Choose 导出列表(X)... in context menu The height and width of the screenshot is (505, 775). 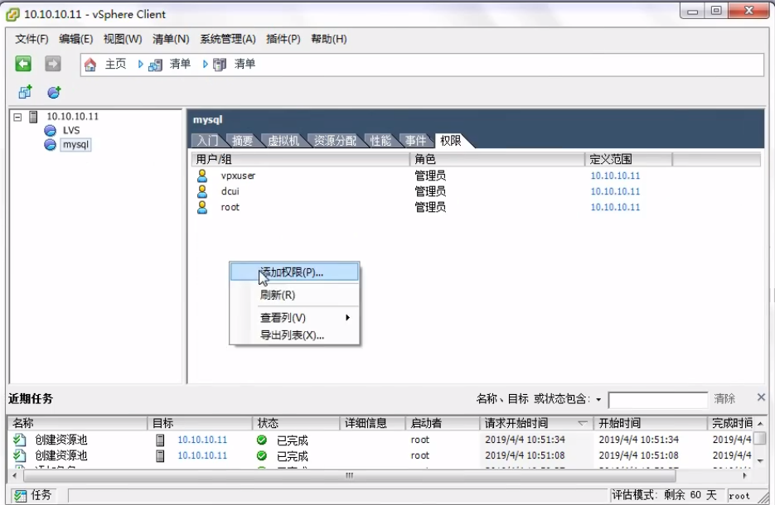coord(294,335)
